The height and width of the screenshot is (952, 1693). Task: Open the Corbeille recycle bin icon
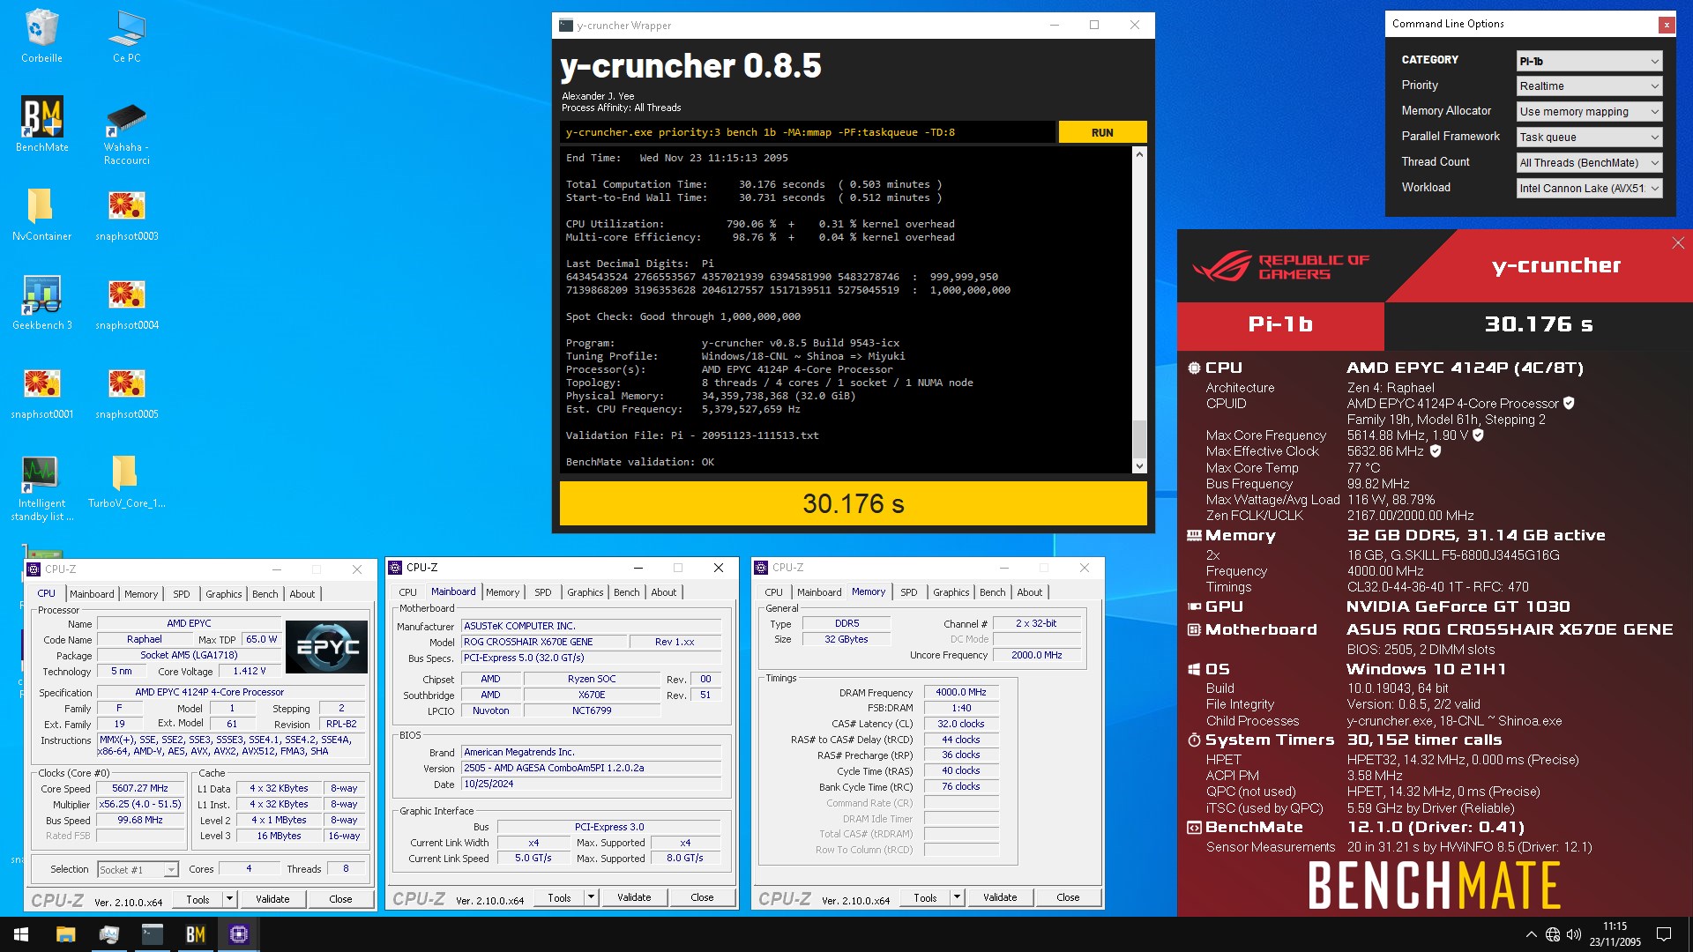41,35
